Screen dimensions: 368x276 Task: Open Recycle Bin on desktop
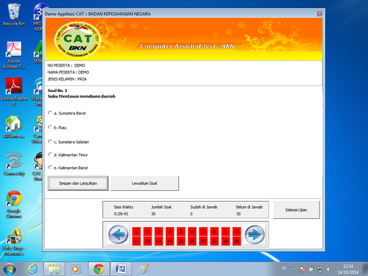pyautogui.click(x=14, y=14)
